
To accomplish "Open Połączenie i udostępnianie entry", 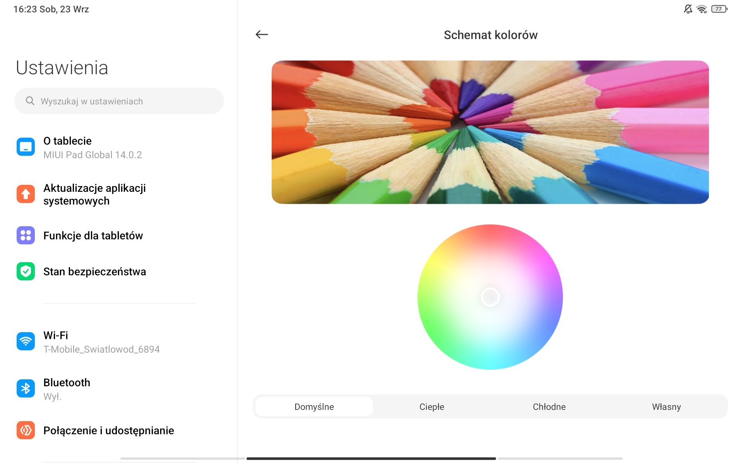I will pos(119,430).
